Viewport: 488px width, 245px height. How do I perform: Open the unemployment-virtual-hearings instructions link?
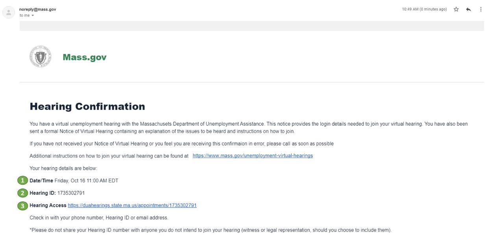pyautogui.click(x=253, y=156)
